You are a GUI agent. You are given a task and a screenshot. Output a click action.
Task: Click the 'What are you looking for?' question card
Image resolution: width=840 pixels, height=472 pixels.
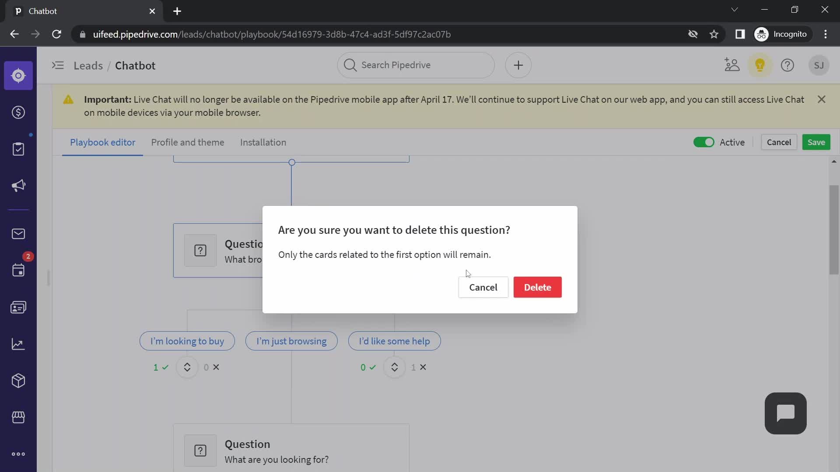click(x=291, y=448)
